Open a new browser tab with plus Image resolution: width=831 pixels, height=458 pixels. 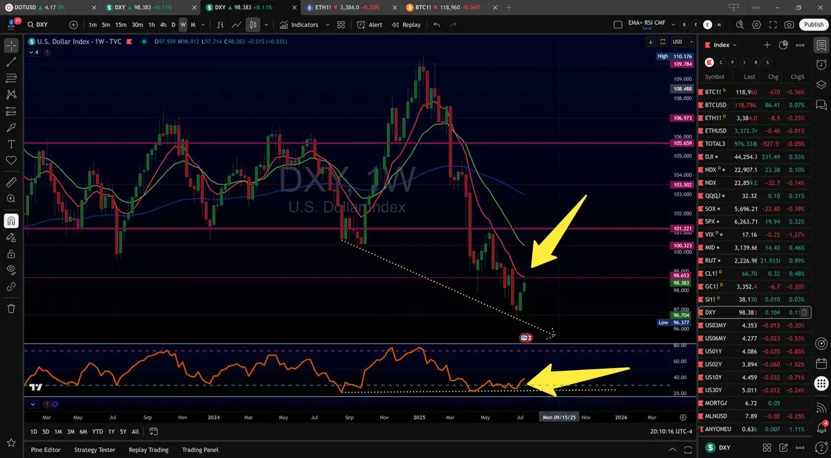click(509, 7)
